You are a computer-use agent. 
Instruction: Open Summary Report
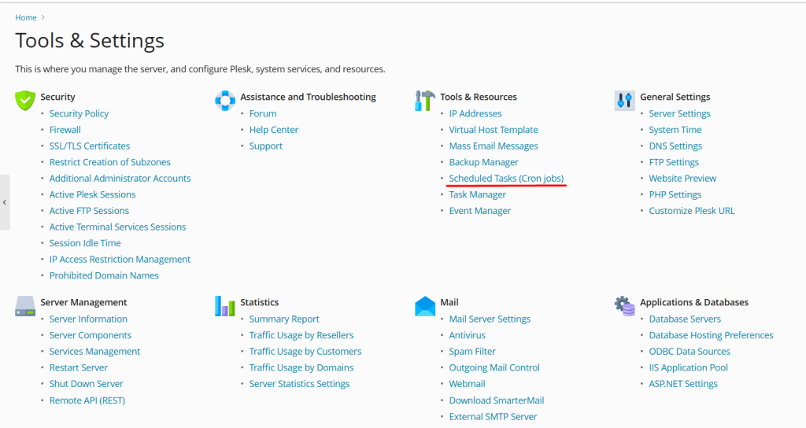point(284,319)
